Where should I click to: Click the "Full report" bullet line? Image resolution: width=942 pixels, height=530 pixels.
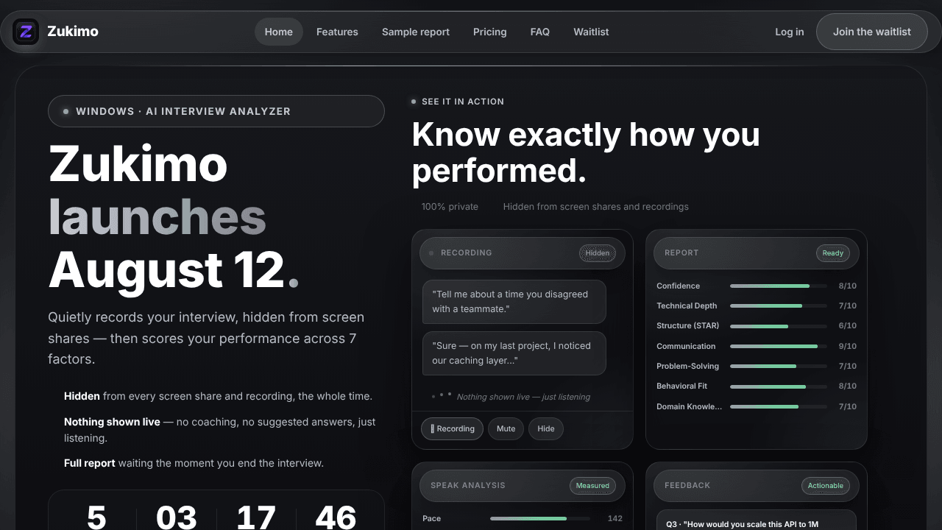(x=194, y=463)
